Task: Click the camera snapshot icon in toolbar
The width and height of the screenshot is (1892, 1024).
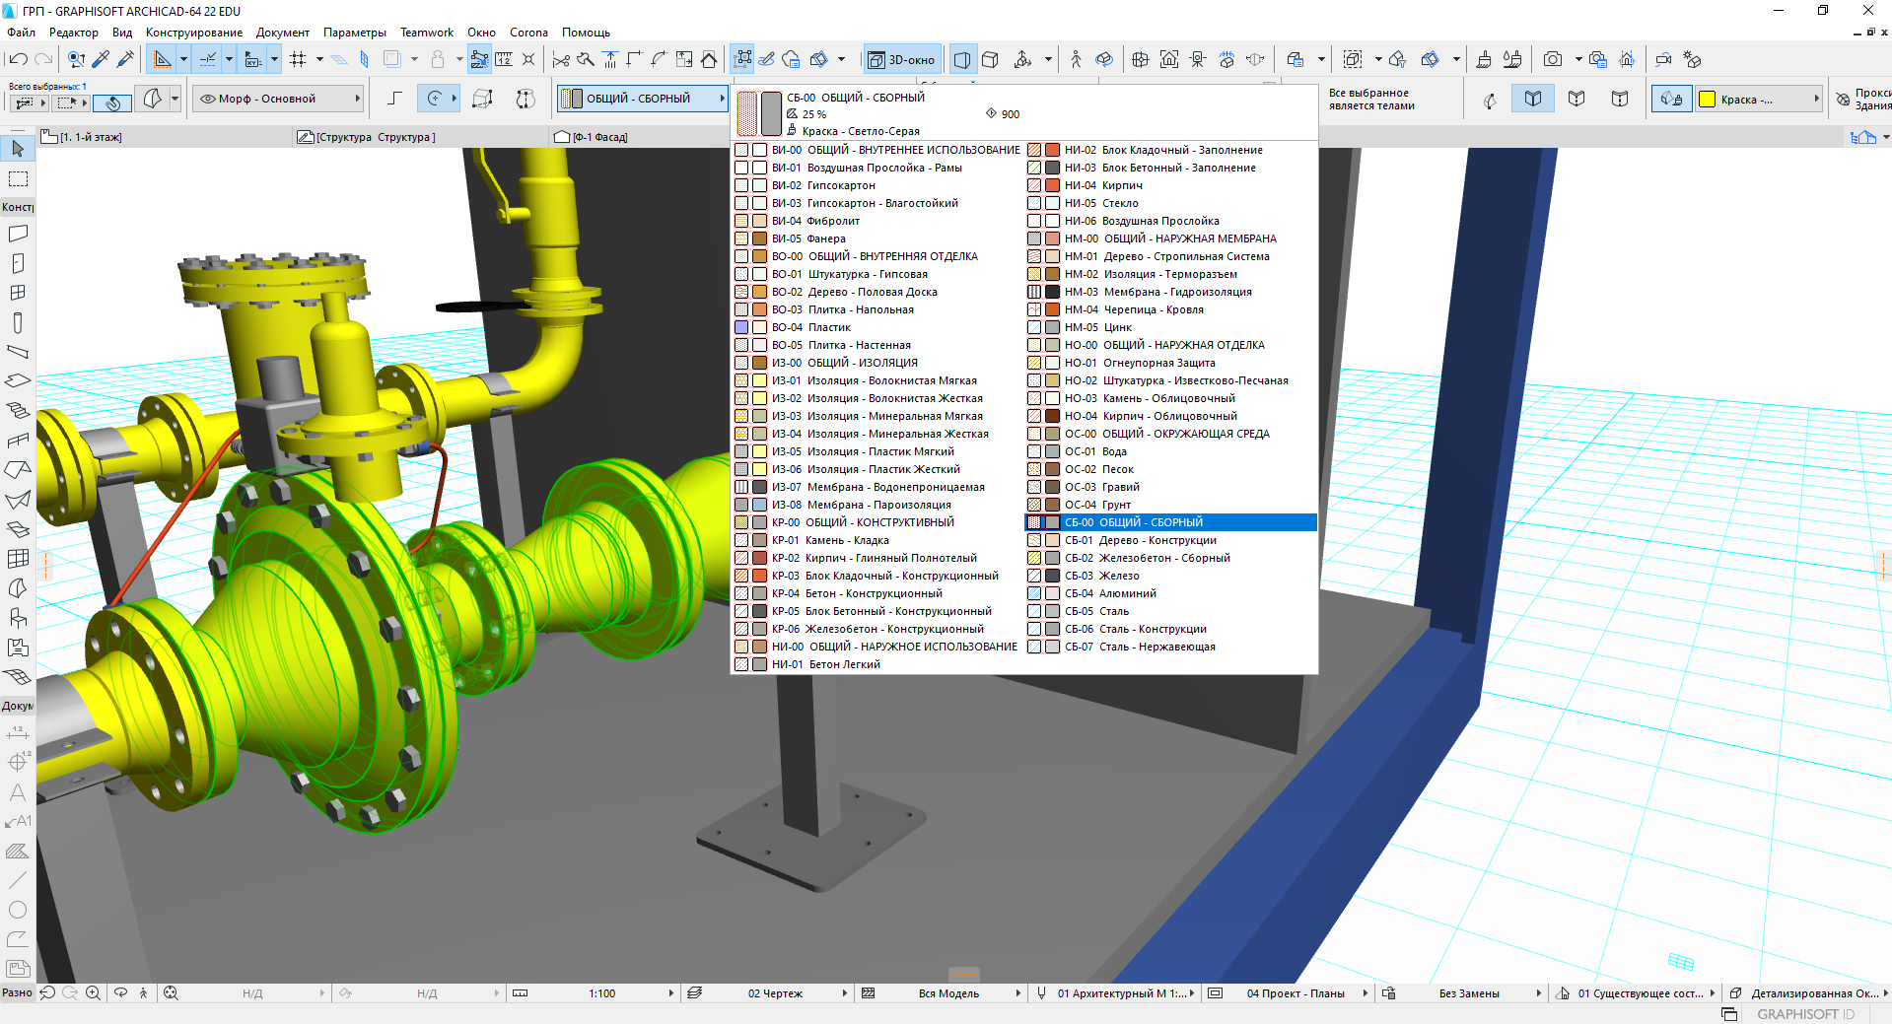Action: (1552, 59)
